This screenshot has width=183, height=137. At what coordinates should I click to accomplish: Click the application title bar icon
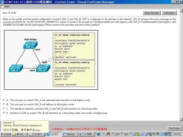tap(2, 2)
